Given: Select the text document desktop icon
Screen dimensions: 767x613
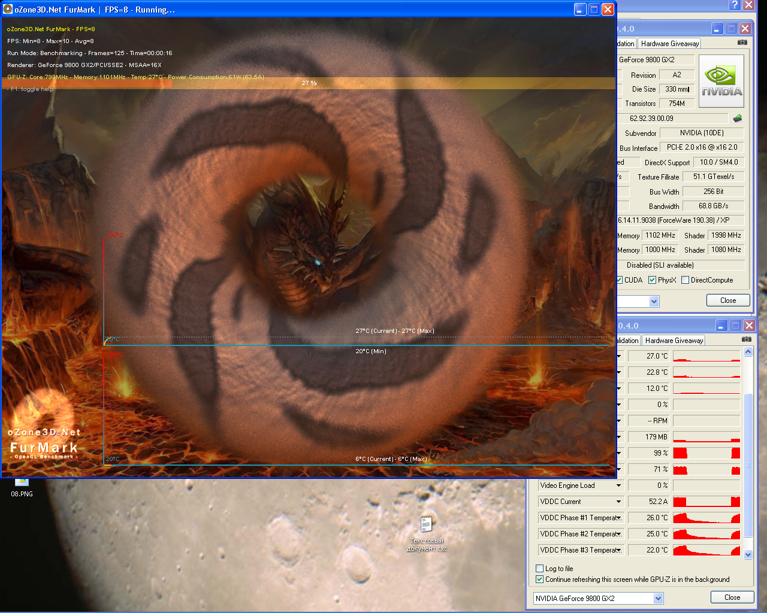Looking at the screenshot, I should tap(427, 534).
